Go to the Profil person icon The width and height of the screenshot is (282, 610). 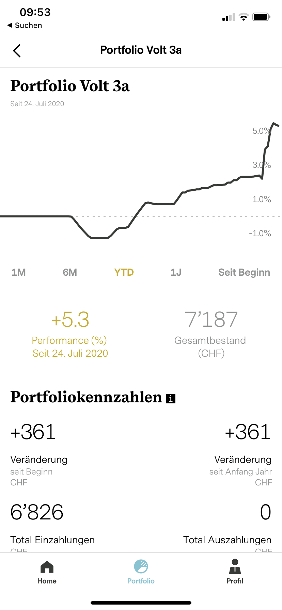coord(235,567)
